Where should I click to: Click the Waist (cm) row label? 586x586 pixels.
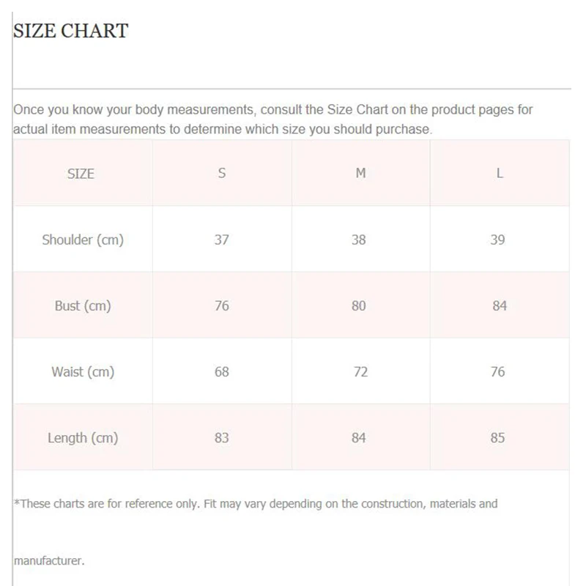coord(83,371)
